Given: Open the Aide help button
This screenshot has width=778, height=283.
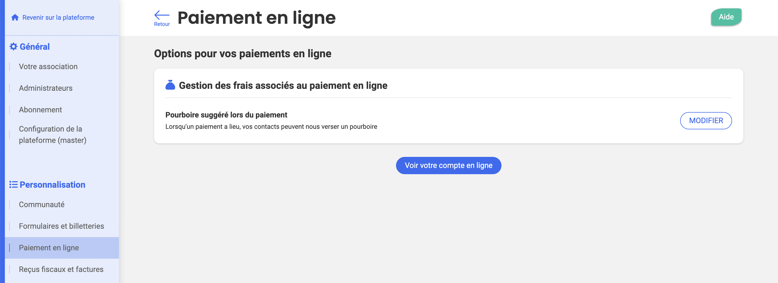Looking at the screenshot, I should 726,17.
